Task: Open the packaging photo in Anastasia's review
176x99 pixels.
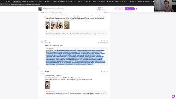Action: 67,25
